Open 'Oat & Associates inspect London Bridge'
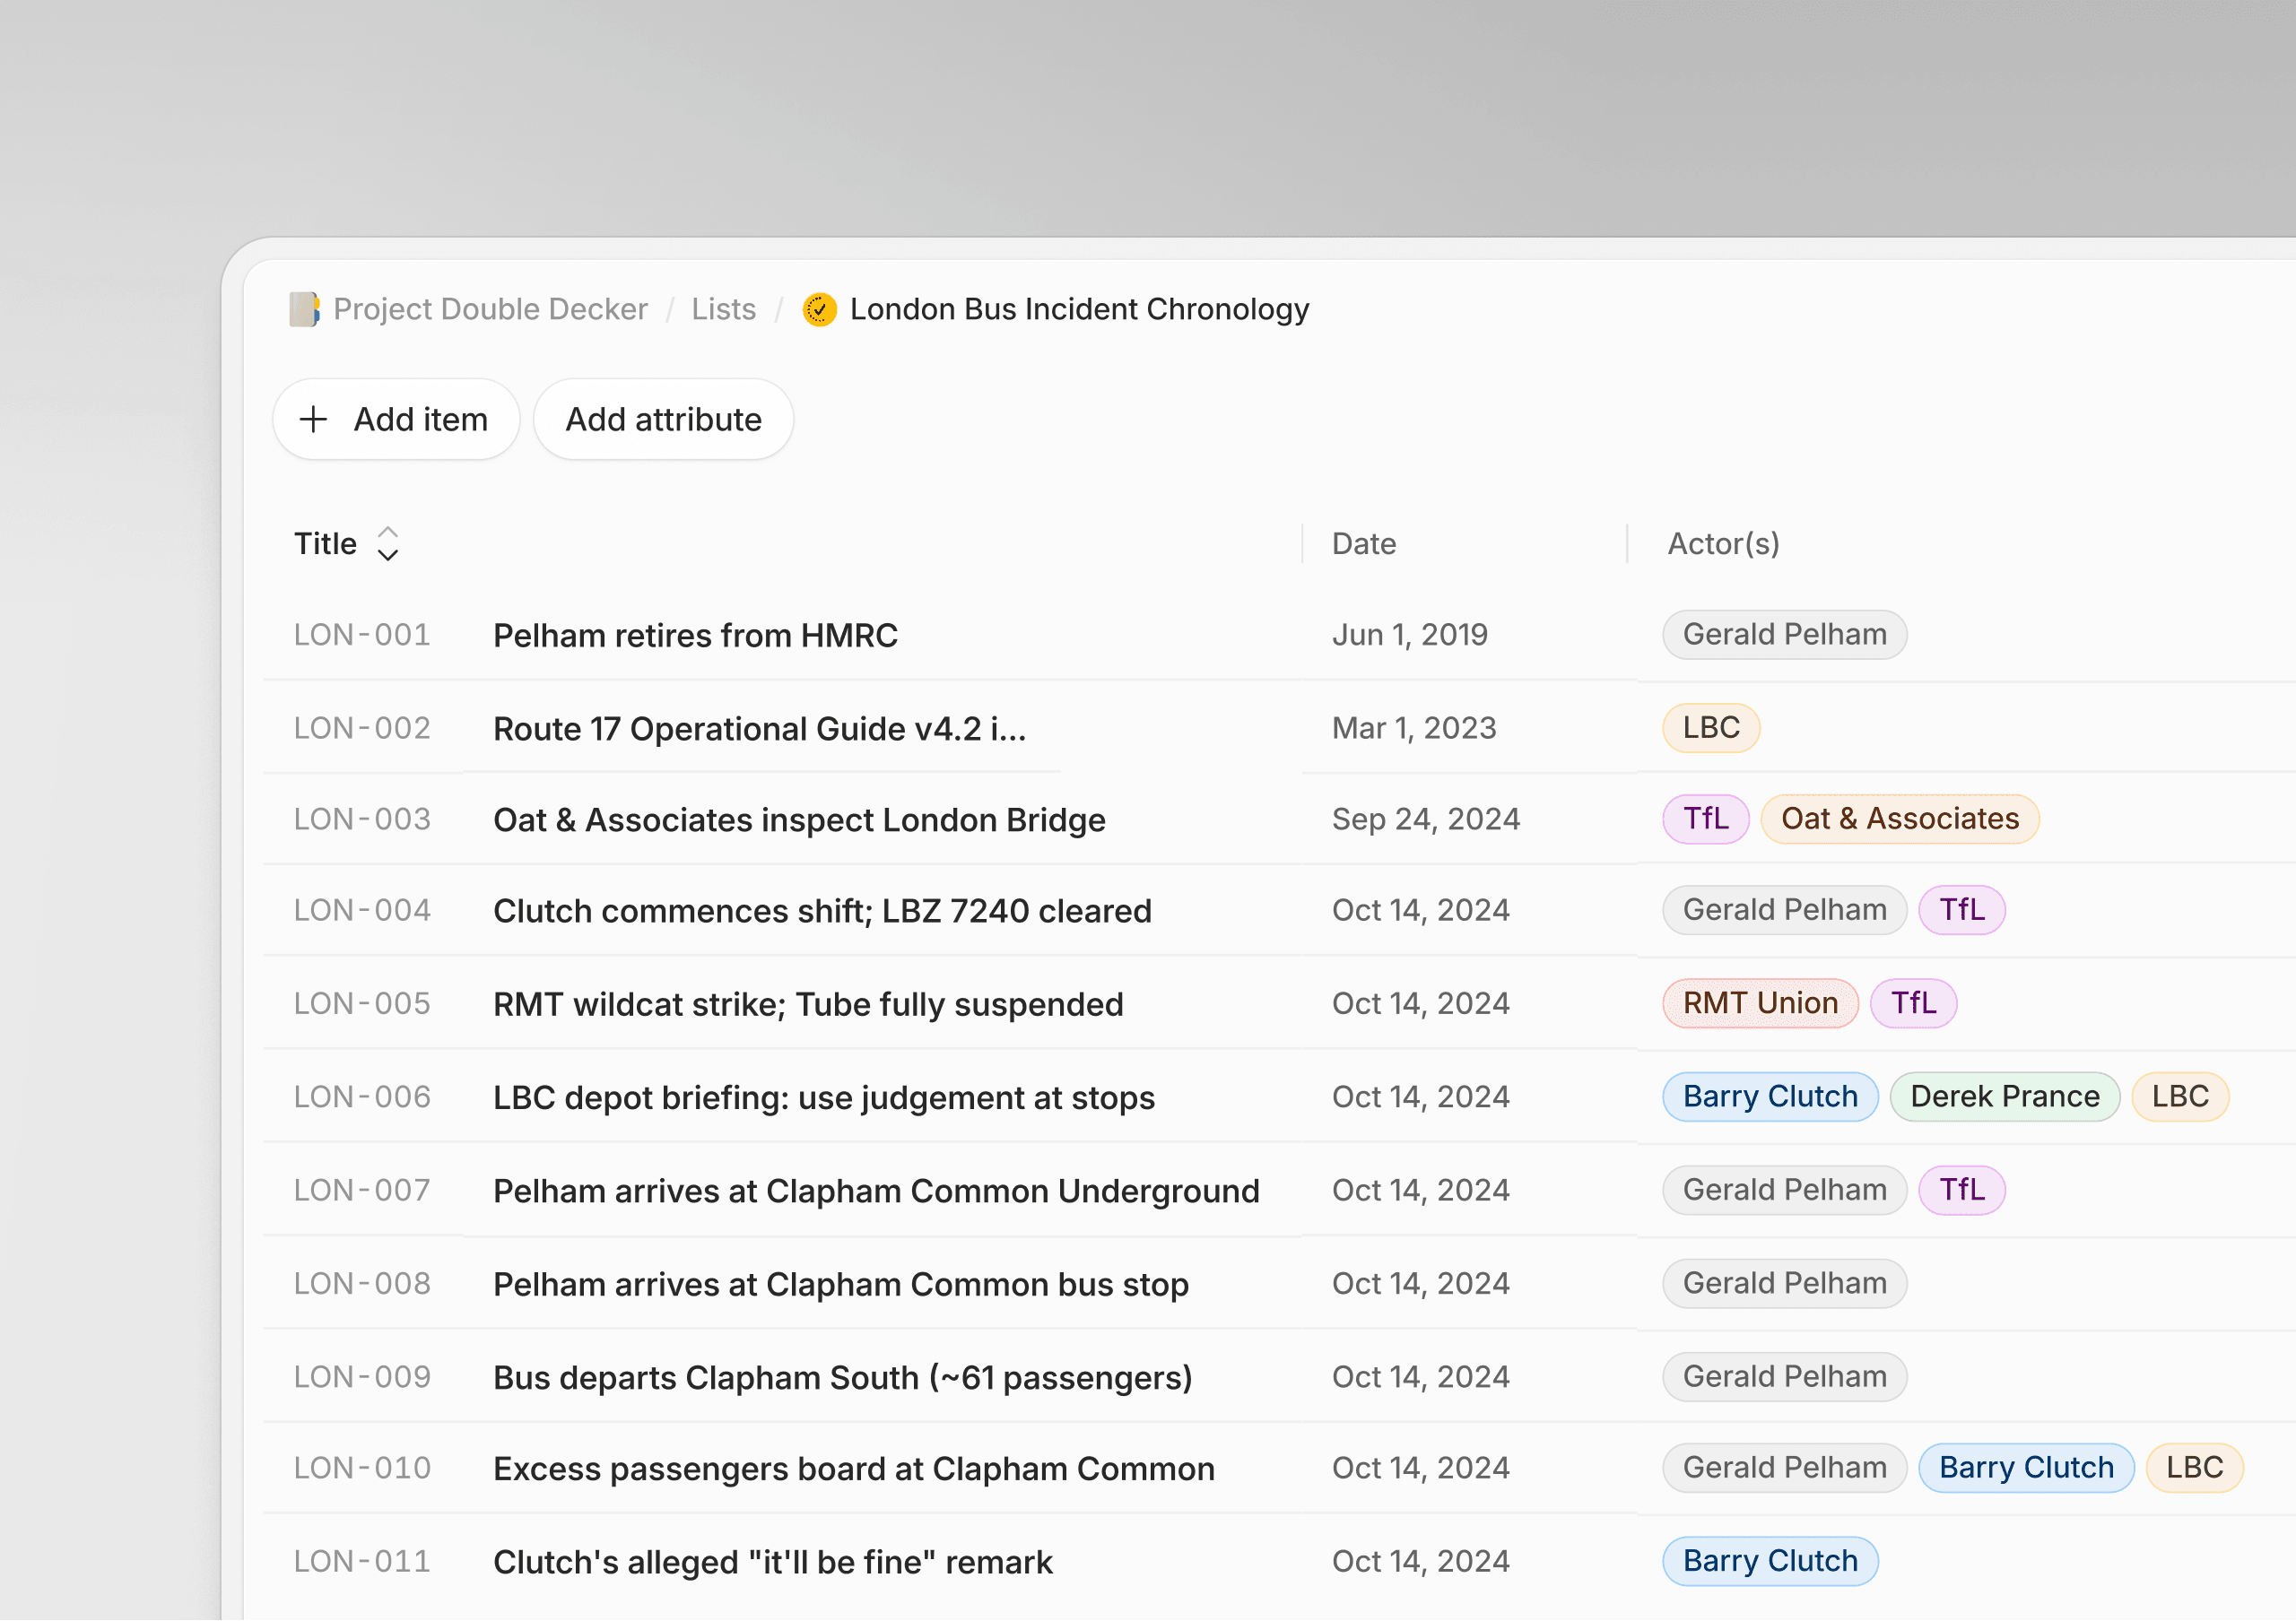The image size is (2296, 1621). 800,819
